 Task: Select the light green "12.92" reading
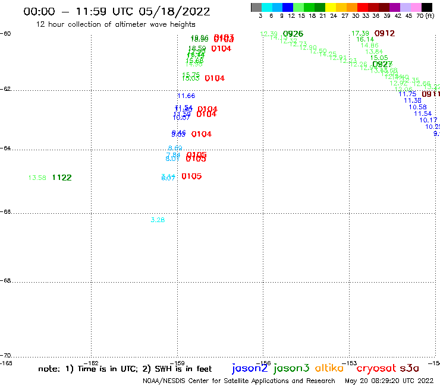pyautogui.click(x=398, y=83)
